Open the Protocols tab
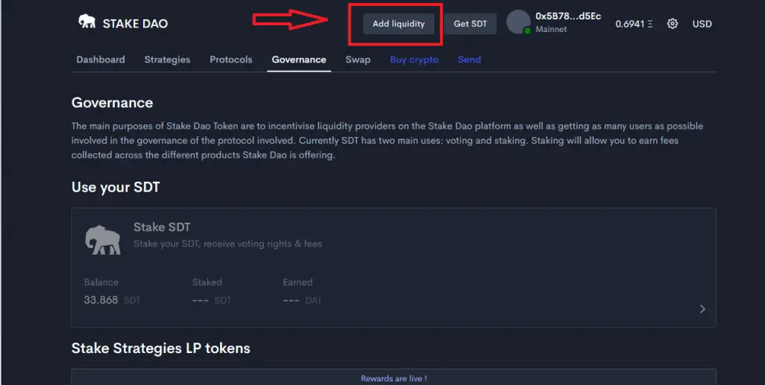Image resolution: width=765 pixels, height=385 pixels. tap(231, 60)
